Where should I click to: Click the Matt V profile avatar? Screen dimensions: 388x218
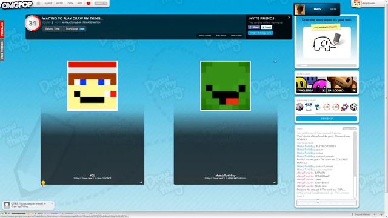[x=299, y=10]
